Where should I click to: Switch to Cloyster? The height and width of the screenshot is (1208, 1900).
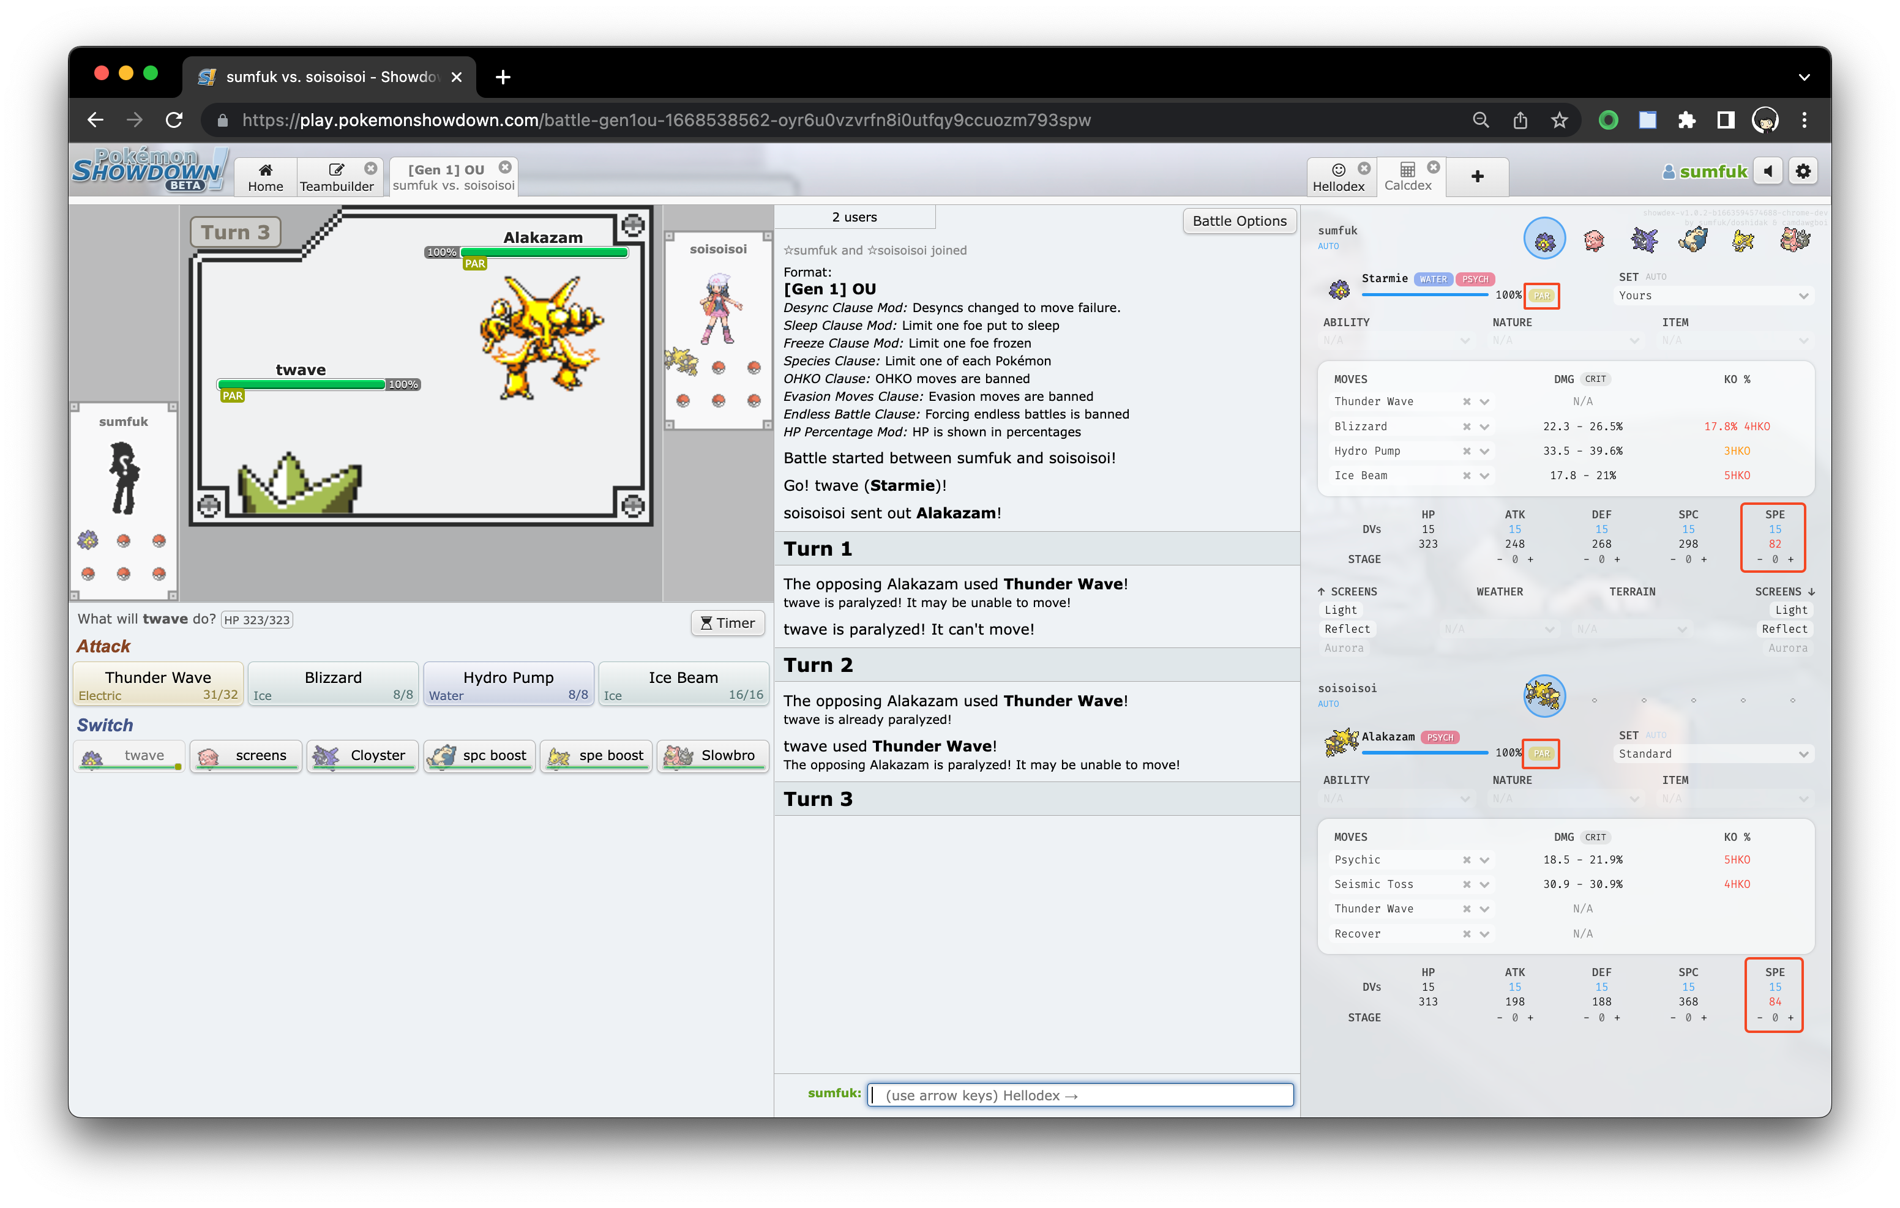[362, 756]
